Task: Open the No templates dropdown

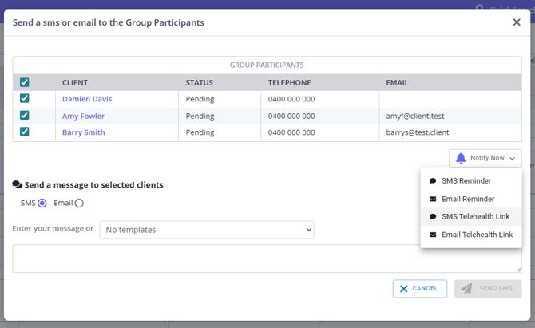Action: (x=206, y=230)
